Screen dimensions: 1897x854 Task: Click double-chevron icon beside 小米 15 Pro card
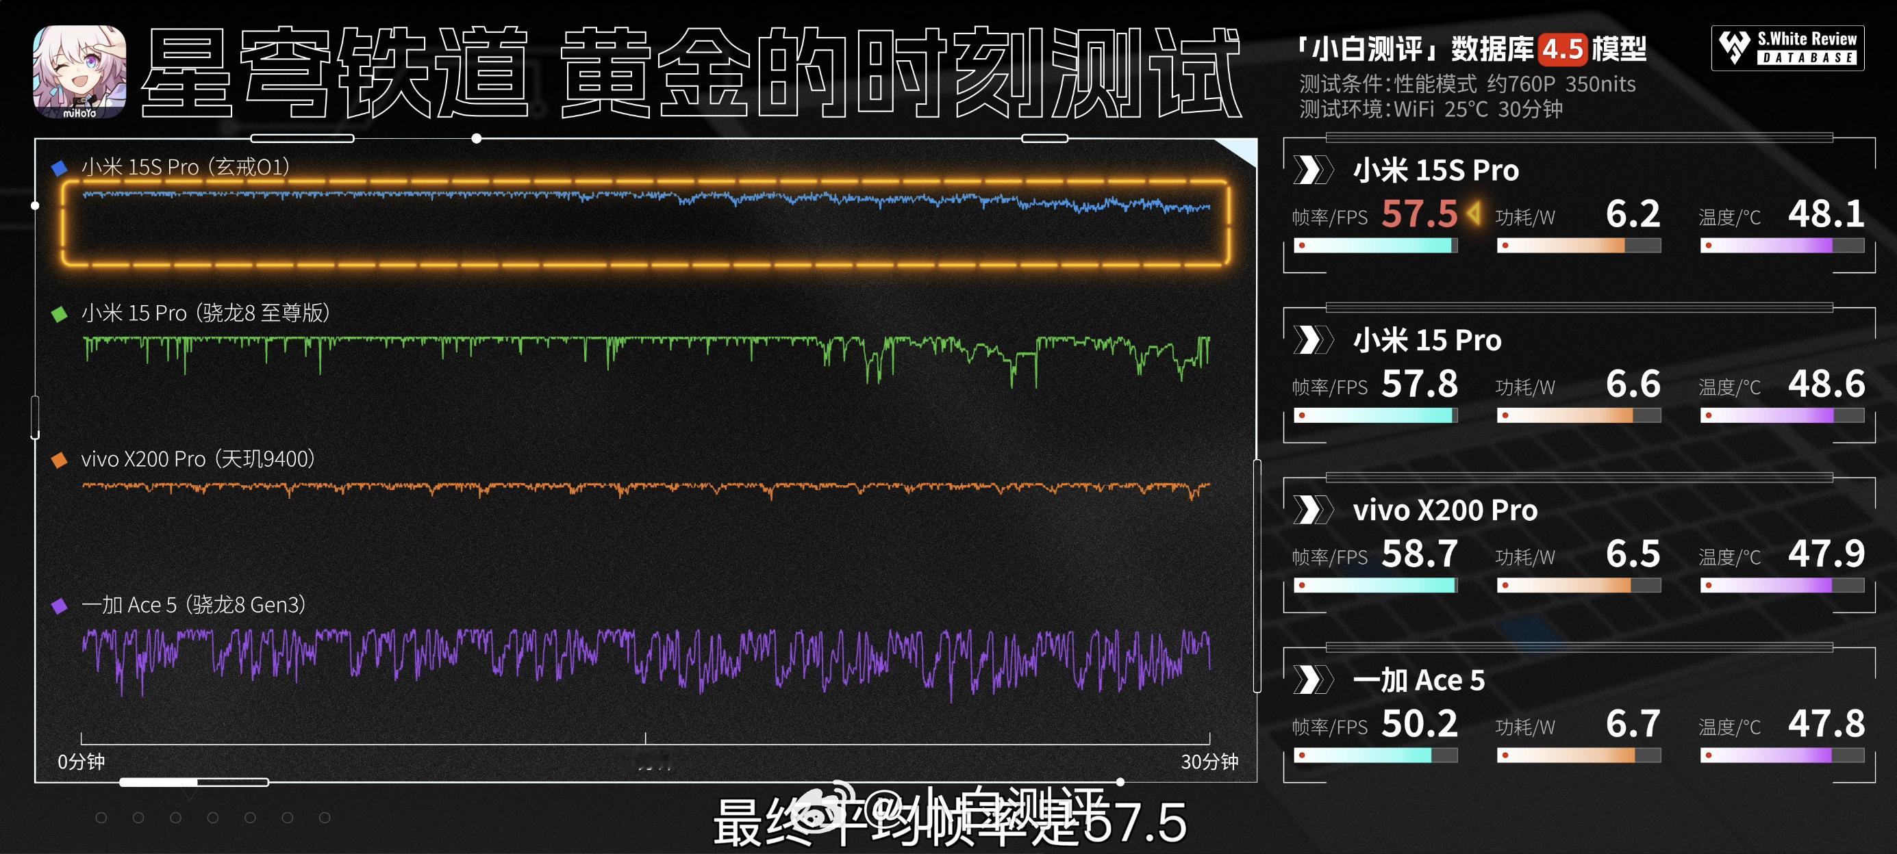[x=1313, y=340]
